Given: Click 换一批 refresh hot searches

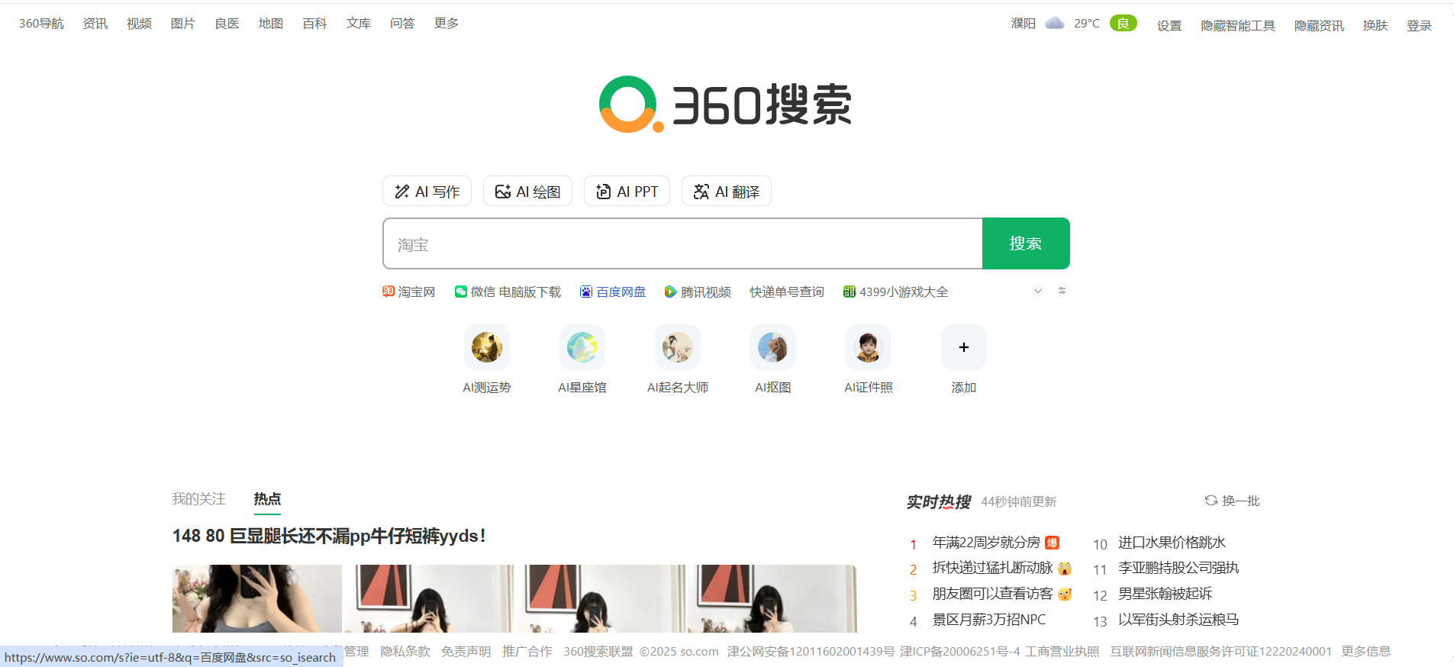Looking at the screenshot, I should tap(1232, 501).
